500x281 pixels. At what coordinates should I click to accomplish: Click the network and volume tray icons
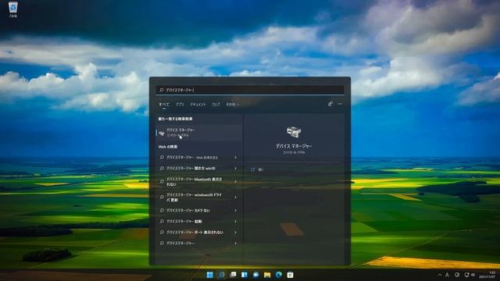[470, 275]
